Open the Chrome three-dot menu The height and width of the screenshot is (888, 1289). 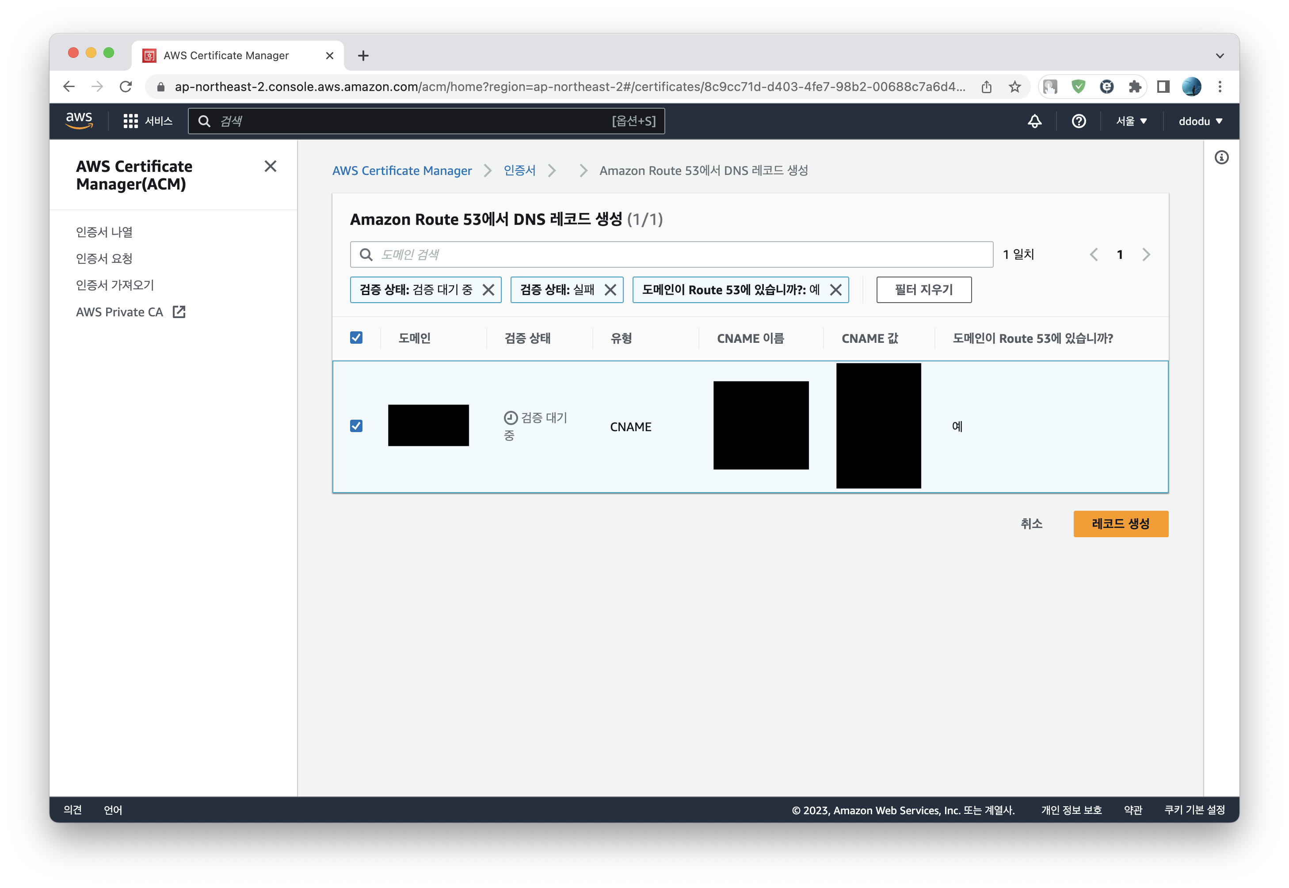point(1220,86)
